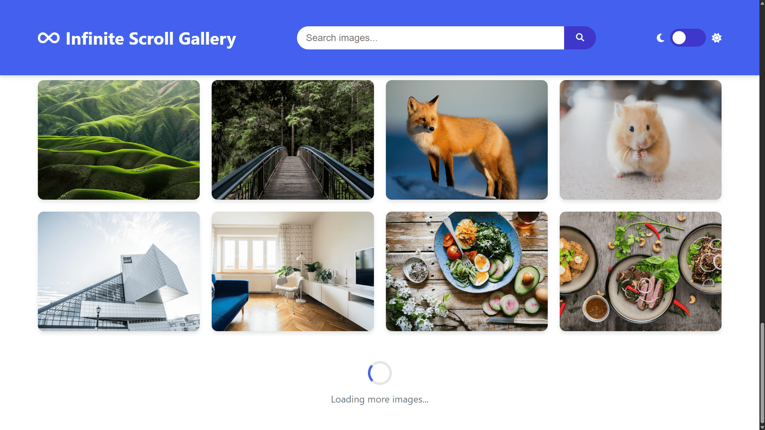Select the hamster photo thumbnail
Screen dimensions: 765x430
641,140
